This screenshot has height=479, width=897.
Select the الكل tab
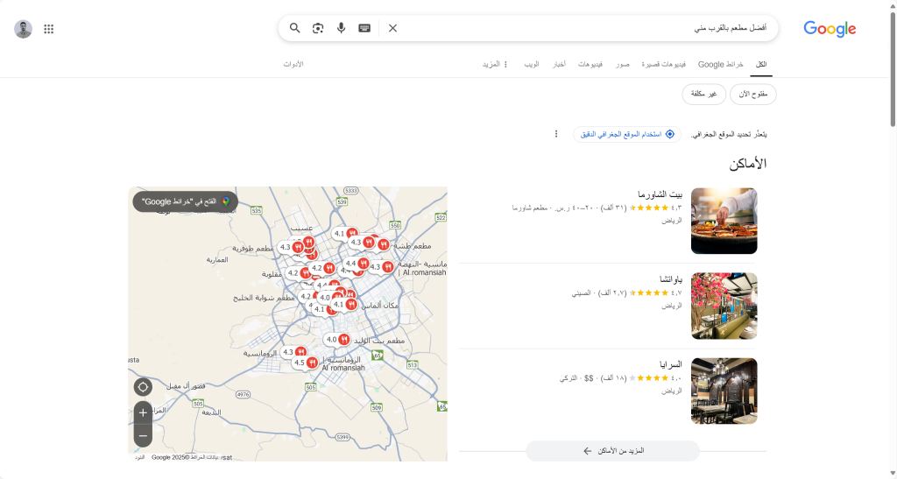761,65
